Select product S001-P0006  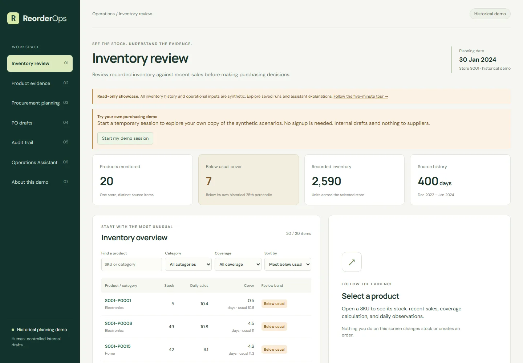pyautogui.click(x=118, y=323)
